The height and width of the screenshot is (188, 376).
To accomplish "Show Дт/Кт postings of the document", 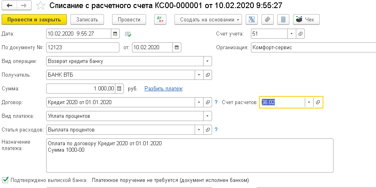I will pos(160,20).
